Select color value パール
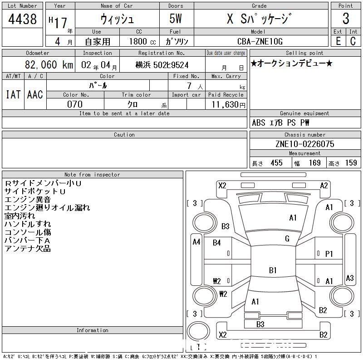The image size is (363, 363). tap(98, 85)
